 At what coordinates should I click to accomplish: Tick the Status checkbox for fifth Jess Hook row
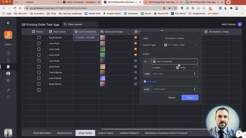pyautogui.click(x=39, y=67)
